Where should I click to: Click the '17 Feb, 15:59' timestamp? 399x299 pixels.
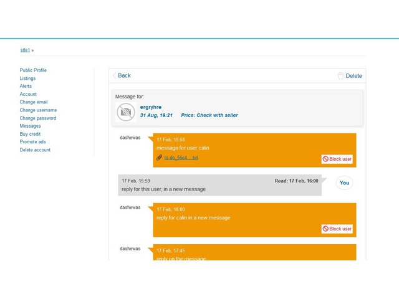[x=136, y=181]
